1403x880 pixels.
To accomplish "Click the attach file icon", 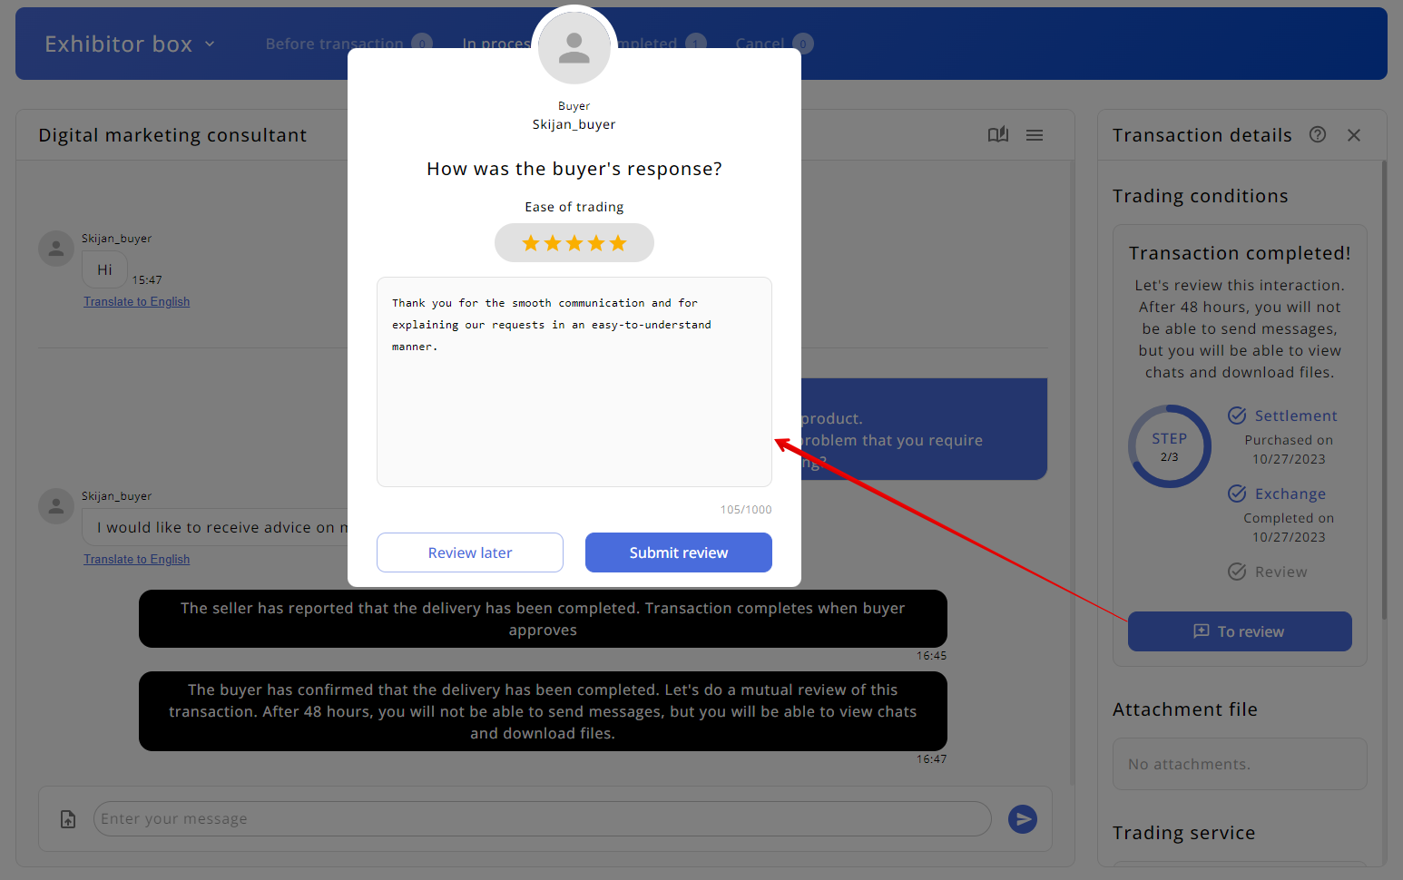I will pos(68,819).
